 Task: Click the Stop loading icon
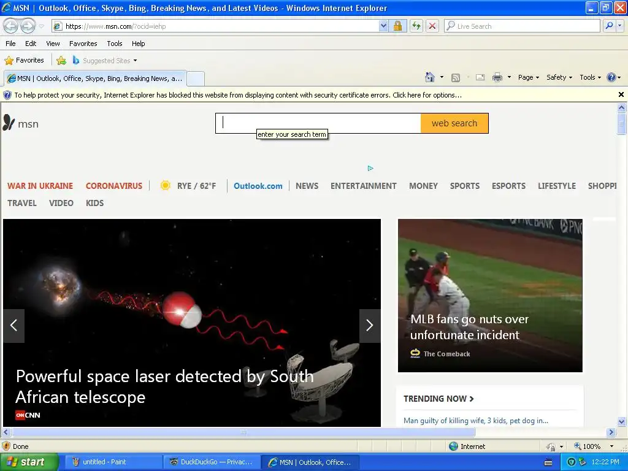(432, 26)
